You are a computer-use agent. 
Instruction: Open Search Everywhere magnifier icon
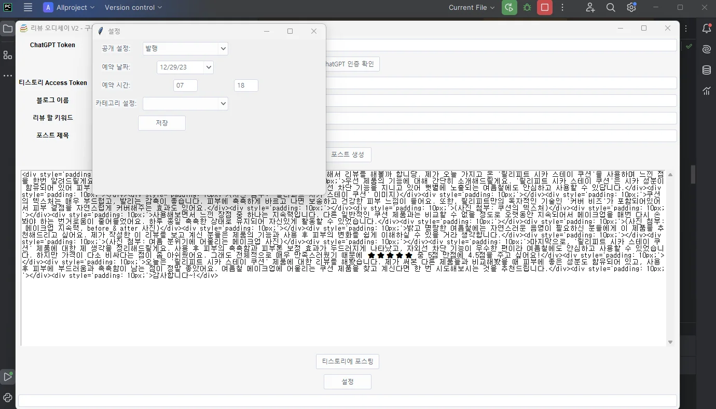coord(611,7)
